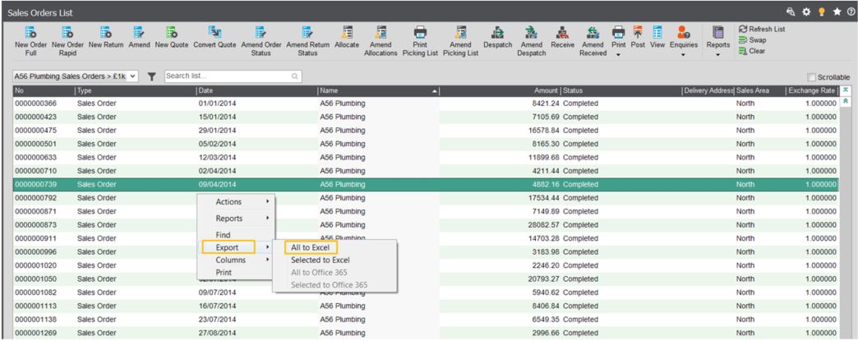Expand the Actions submenu
This screenshot has height=341, width=858.
tap(236, 201)
